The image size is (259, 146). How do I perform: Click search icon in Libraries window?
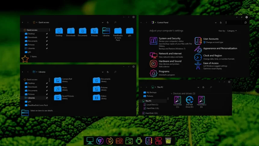point(115,72)
